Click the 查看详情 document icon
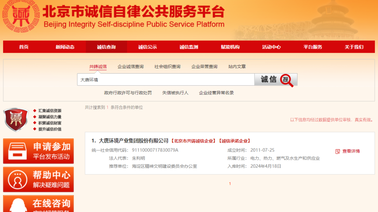This screenshot has width=378, height=212. 338,151
